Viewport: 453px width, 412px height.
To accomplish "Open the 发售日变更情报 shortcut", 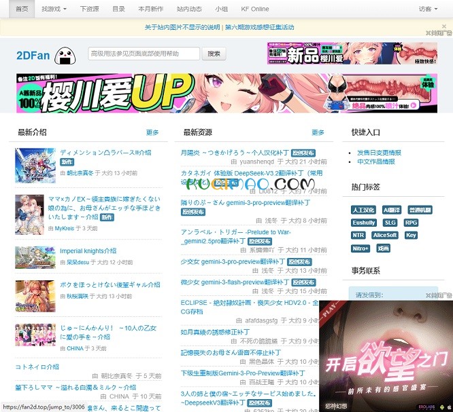I will pos(379,153).
